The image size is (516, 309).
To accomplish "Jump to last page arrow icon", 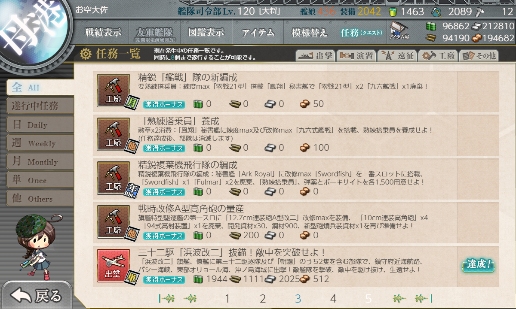I will click(x=424, y=299).
